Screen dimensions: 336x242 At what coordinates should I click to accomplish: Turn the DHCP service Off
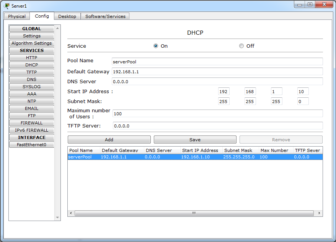tap(241, 45)
